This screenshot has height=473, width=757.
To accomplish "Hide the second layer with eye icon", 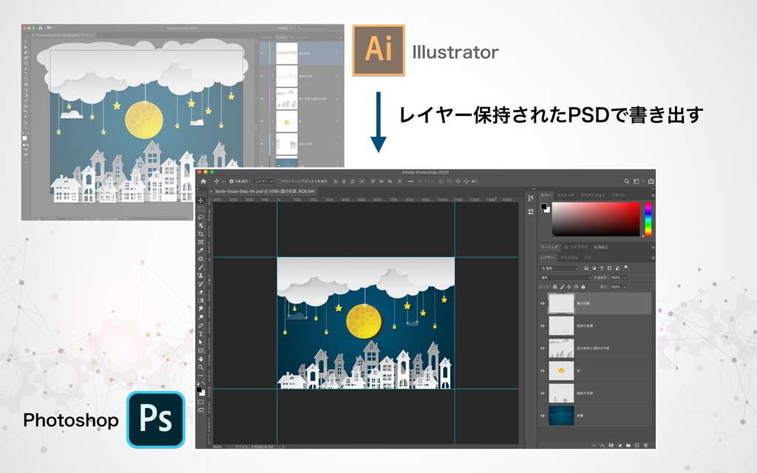I will coord(542,326).
